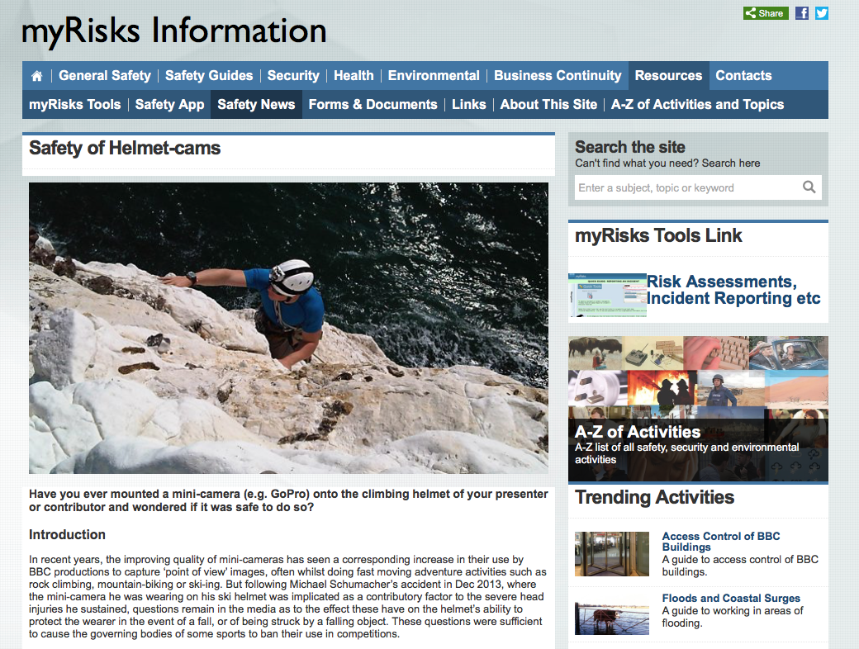Open the Safety News submenu item
Image resolution: width=859 pixels, height=649 pixels.
[x=256, y=104]
